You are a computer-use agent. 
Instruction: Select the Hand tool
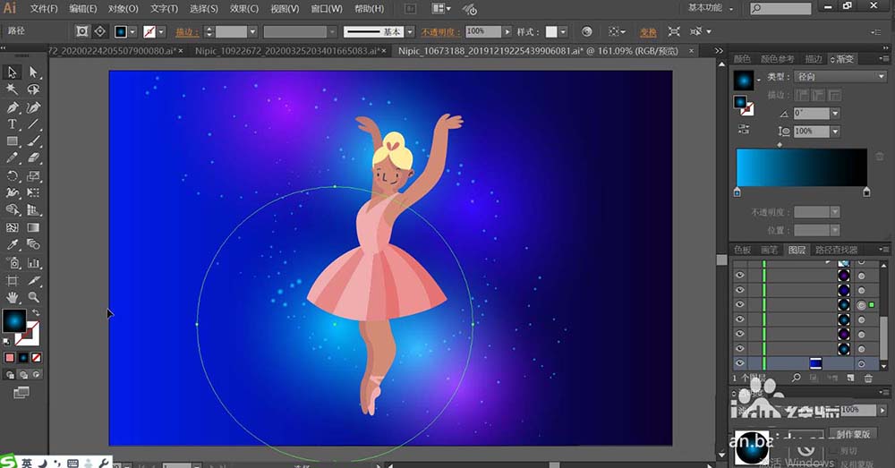coord(13,296)
